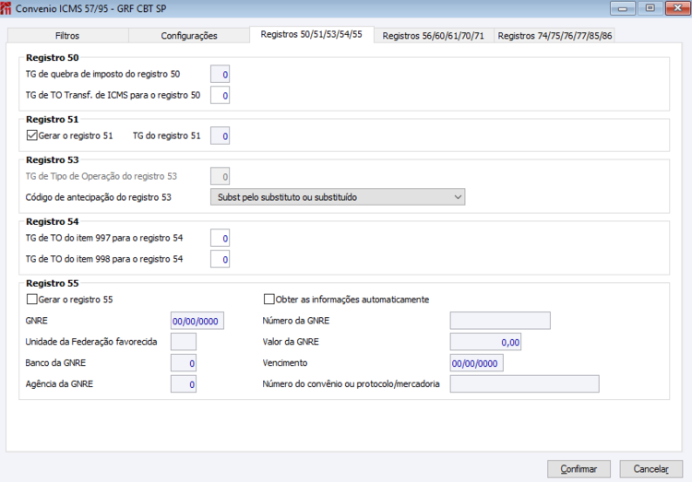Click the Registro 54 group heading

click(52, 221)
